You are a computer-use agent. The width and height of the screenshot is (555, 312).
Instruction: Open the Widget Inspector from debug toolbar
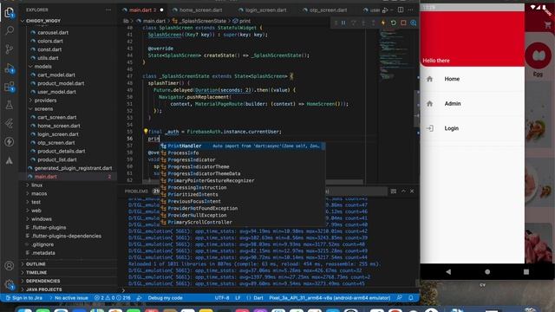[413, 23]
